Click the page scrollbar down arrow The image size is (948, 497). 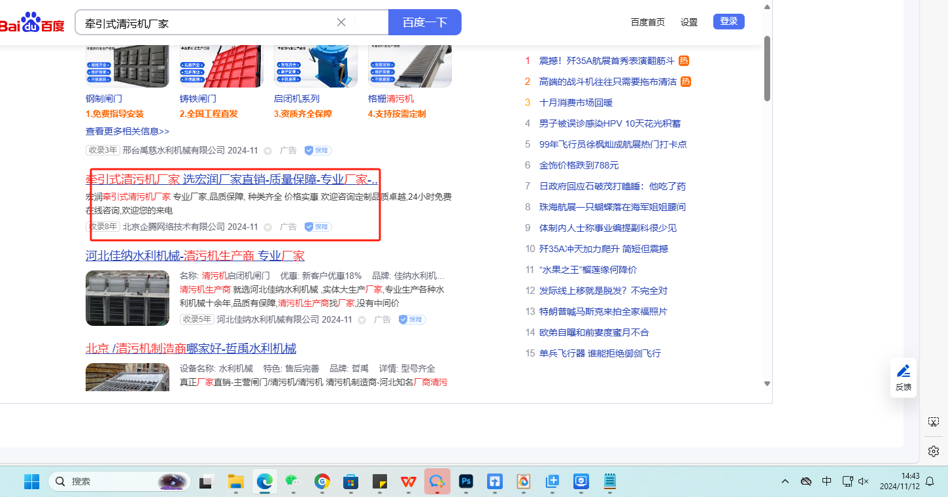tap(767, 384)
